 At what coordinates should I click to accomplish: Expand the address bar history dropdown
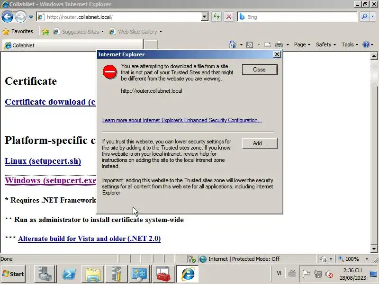coord(205,17)
